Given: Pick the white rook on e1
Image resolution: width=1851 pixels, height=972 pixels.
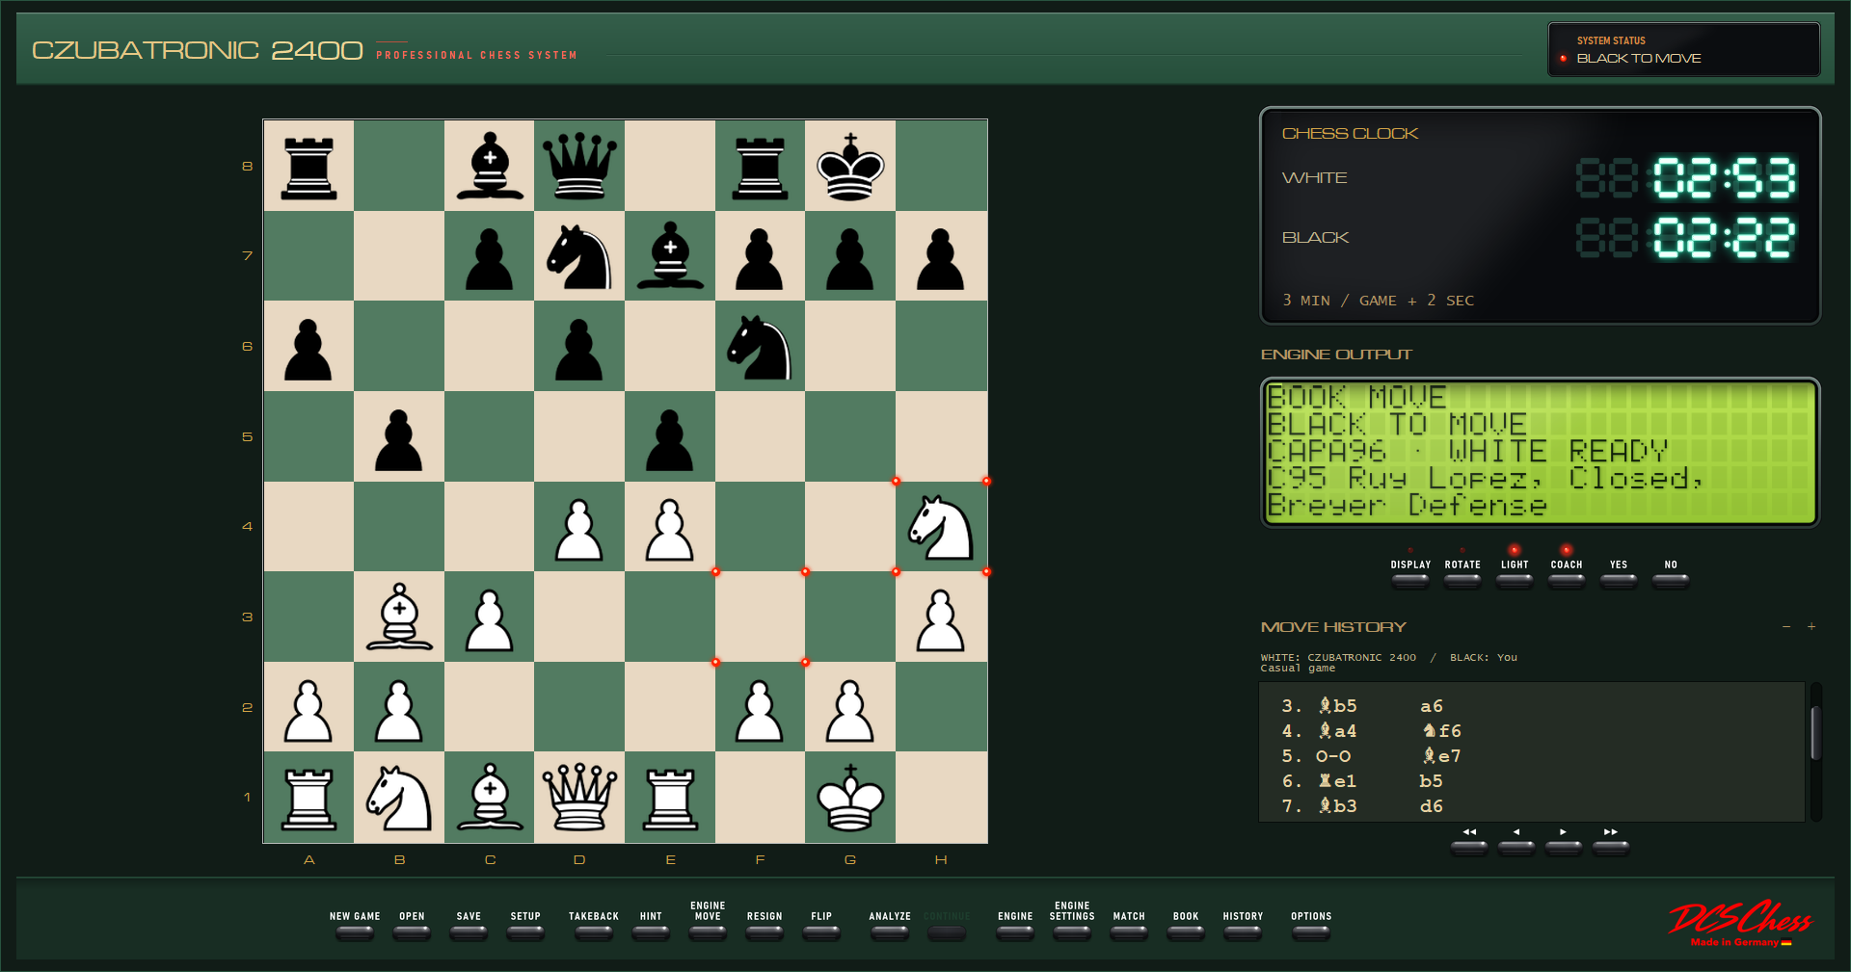Looking at the screenshot, I should pos(670,798).
